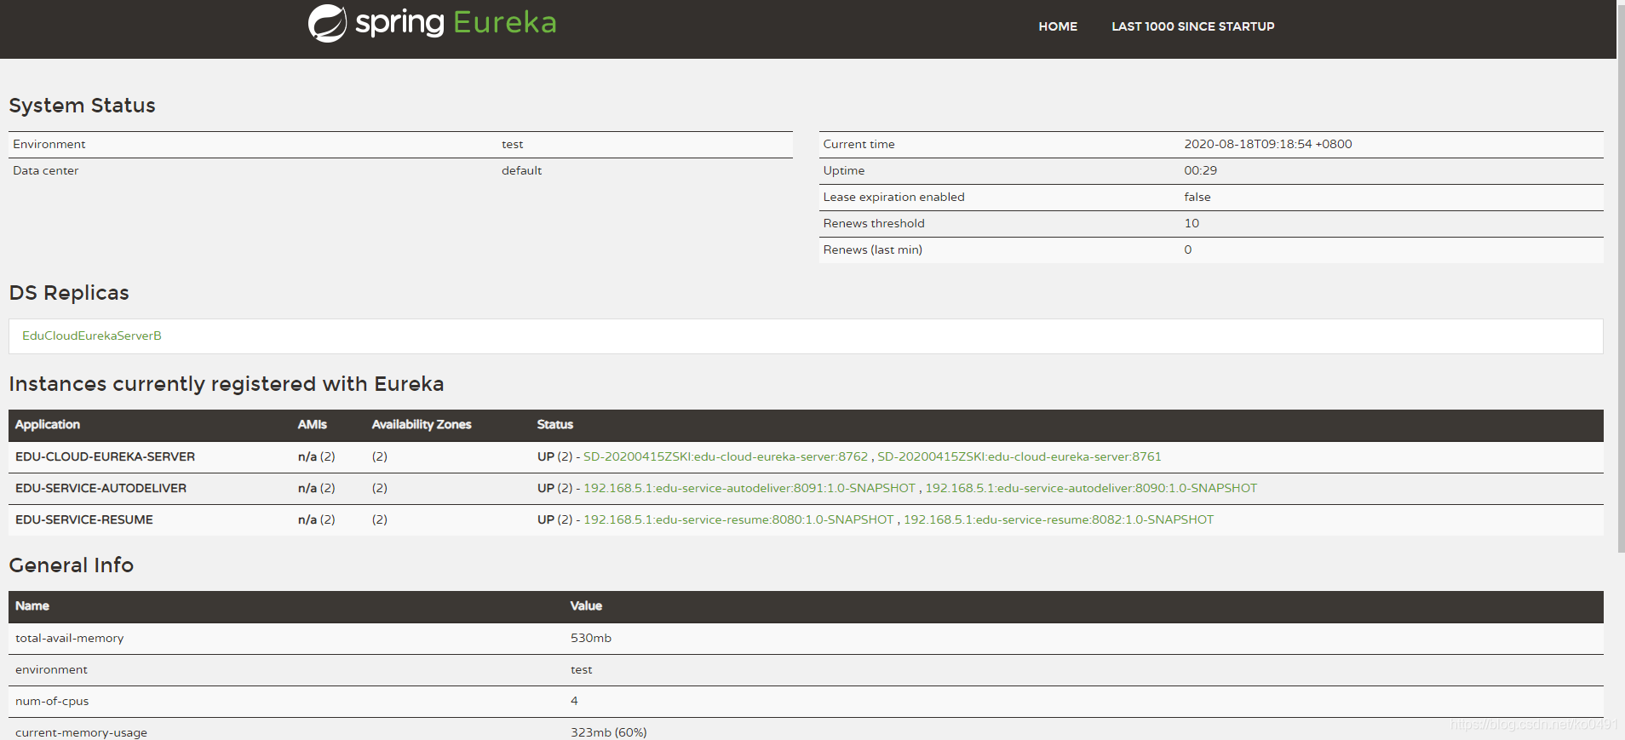Click the Renews (last min) label
This screenshot has height=740, width=1625.
873,250
